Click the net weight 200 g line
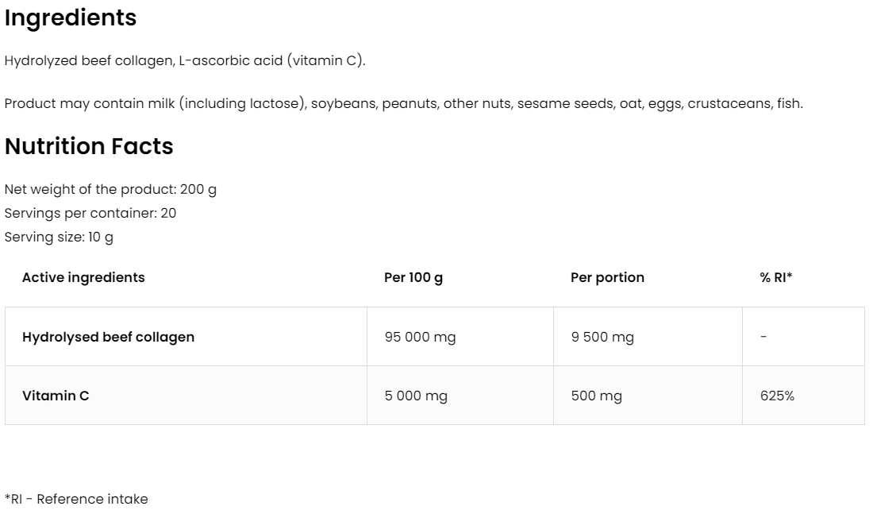Viewport: 873px width, 510px height. [110, 189]
